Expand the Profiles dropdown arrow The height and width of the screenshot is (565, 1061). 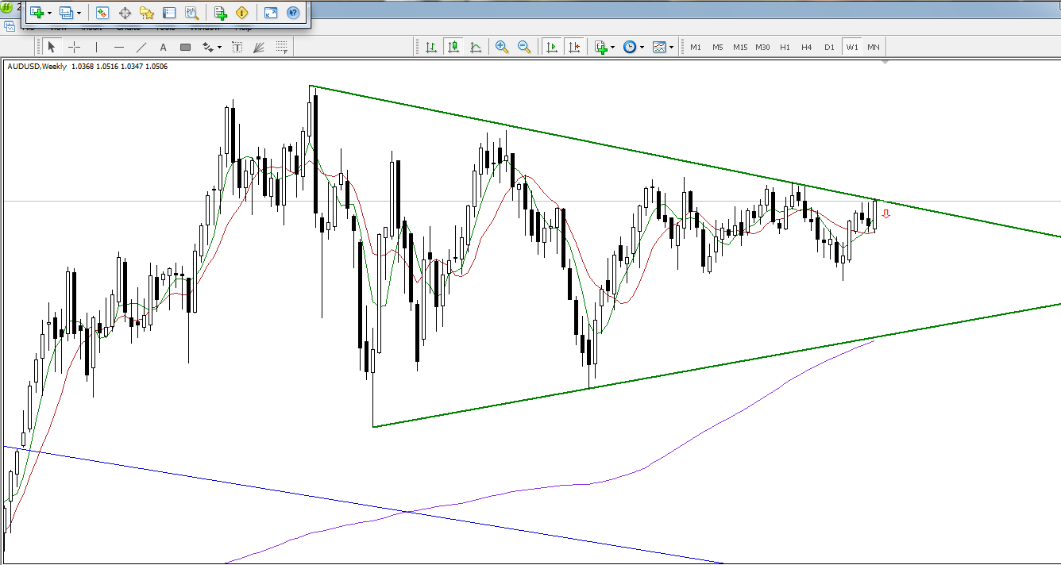[x=79, y=13]
